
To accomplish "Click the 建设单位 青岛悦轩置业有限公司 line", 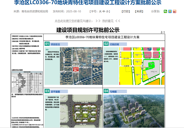I will (x=22, y=39).
